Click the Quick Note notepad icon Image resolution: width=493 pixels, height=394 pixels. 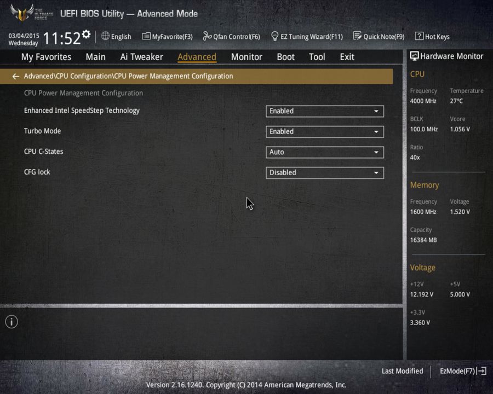[357, 36]
